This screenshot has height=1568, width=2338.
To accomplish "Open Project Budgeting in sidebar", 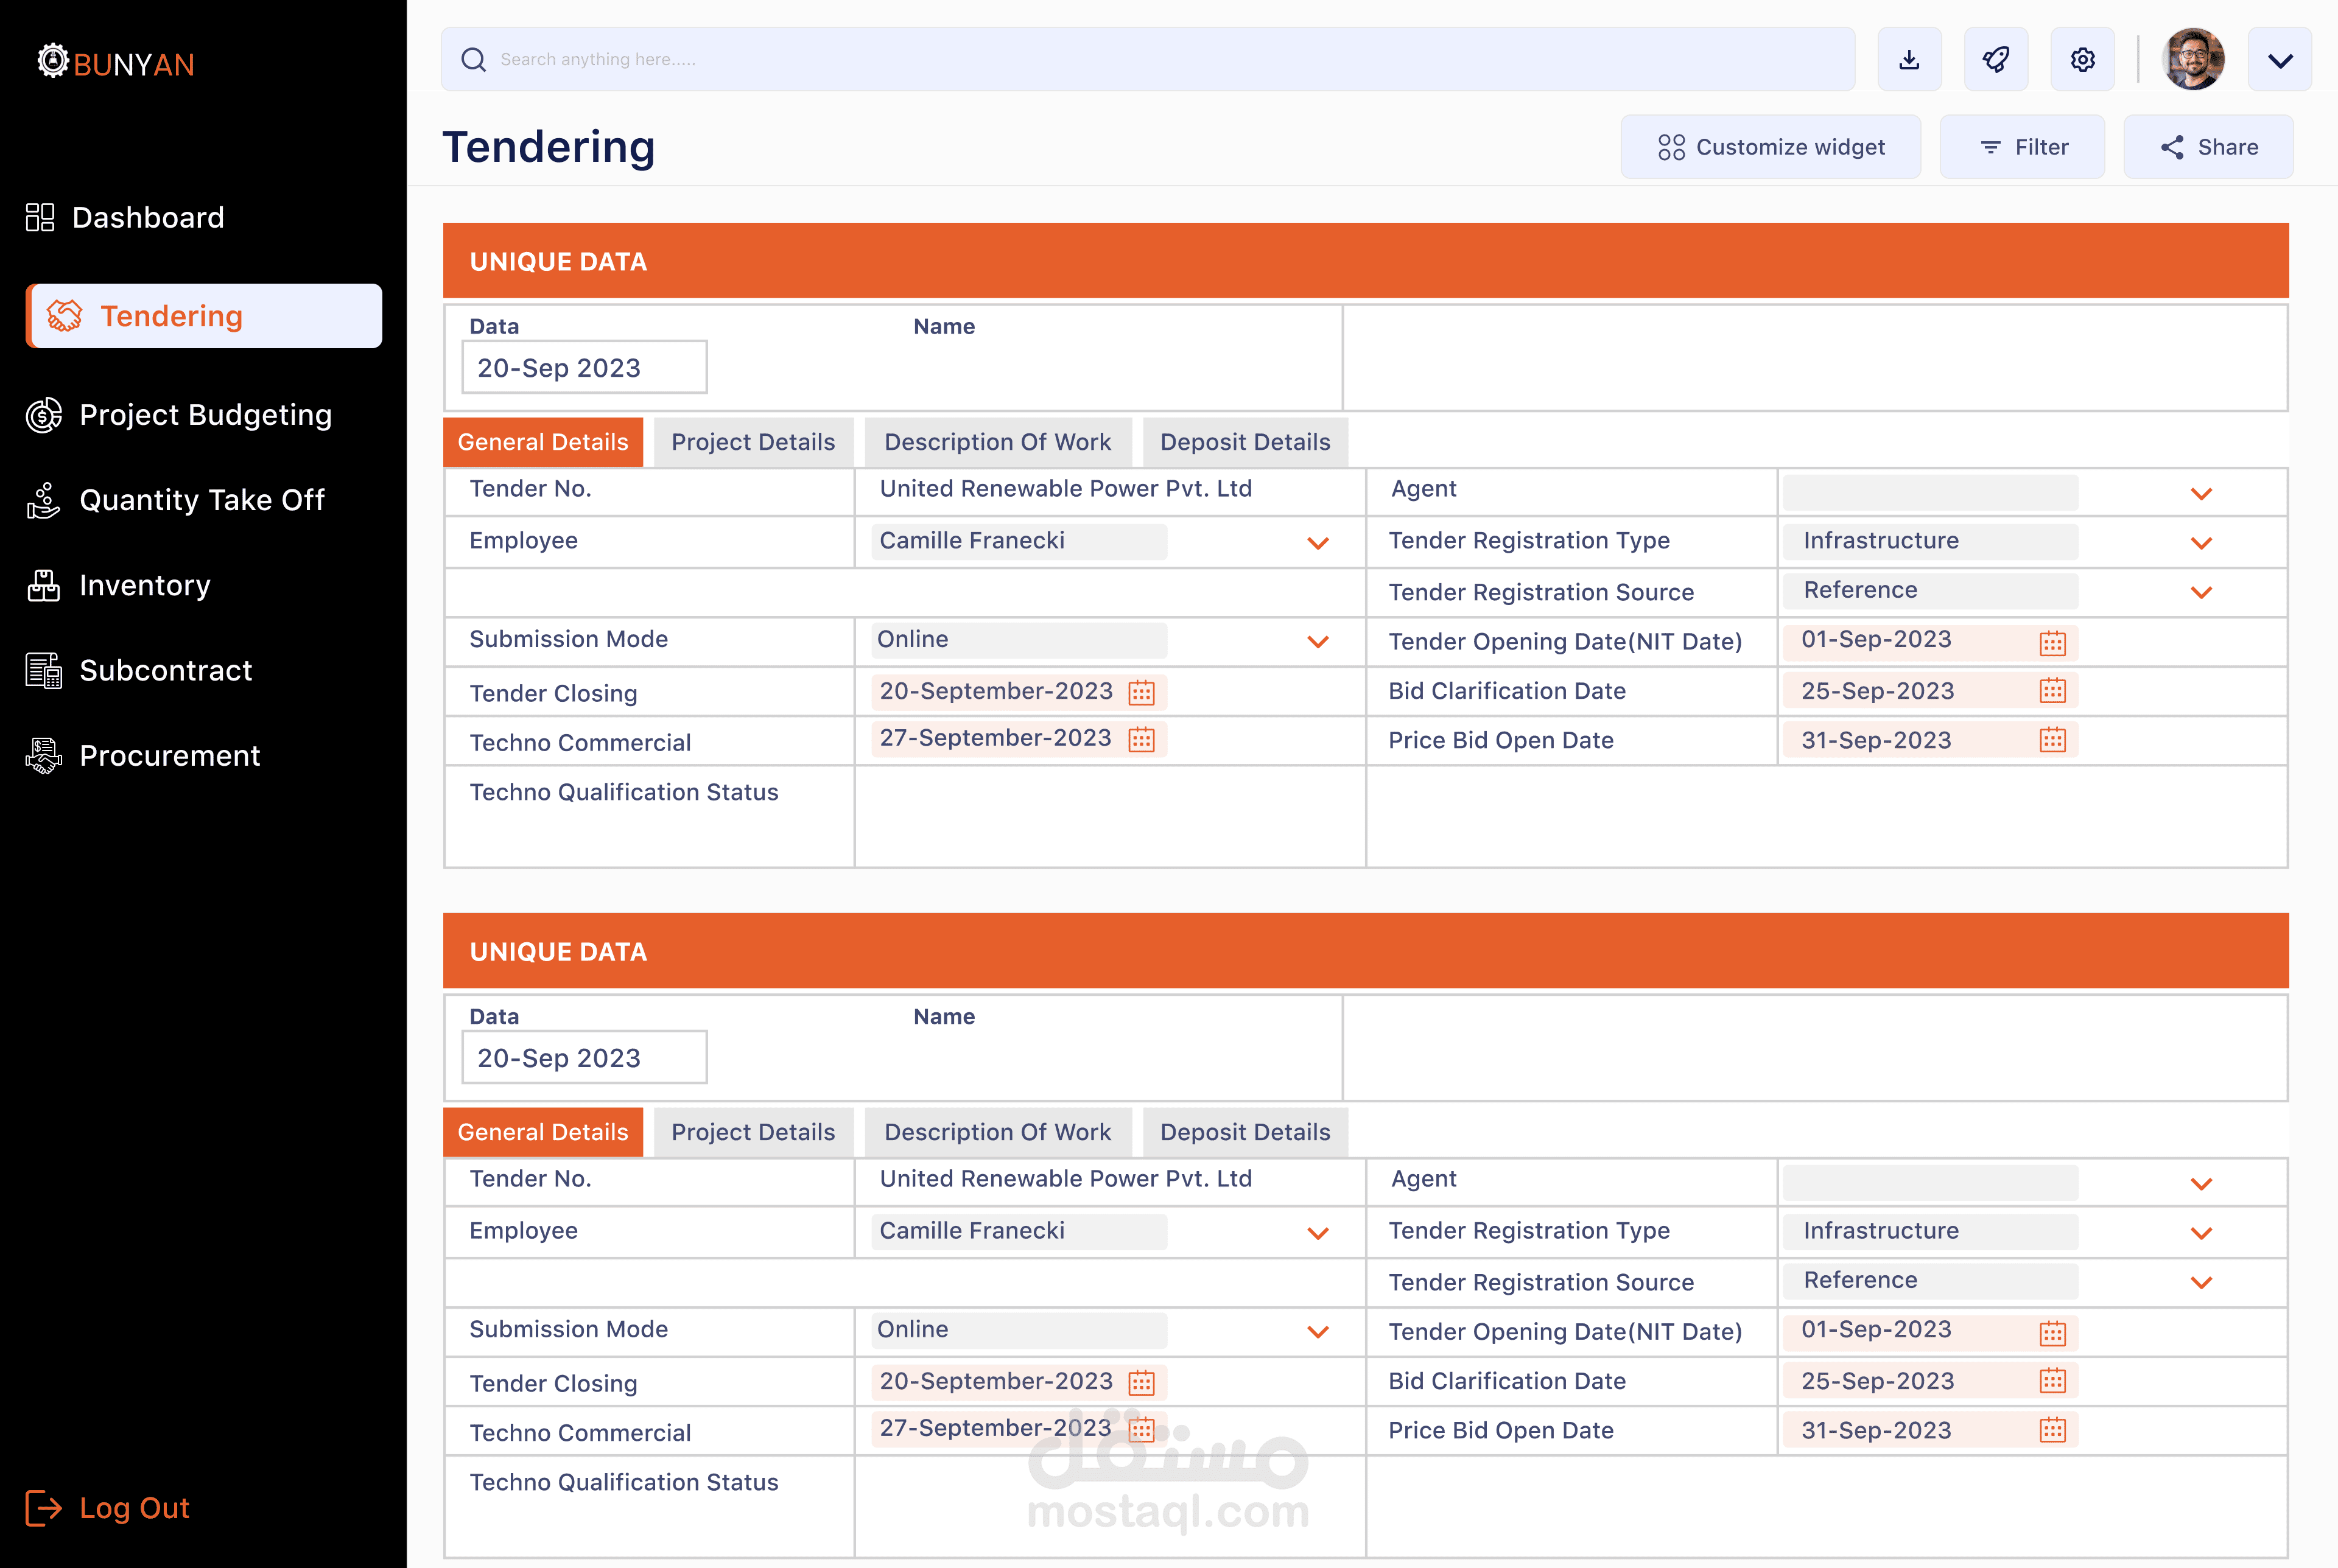I will (204, 415).
